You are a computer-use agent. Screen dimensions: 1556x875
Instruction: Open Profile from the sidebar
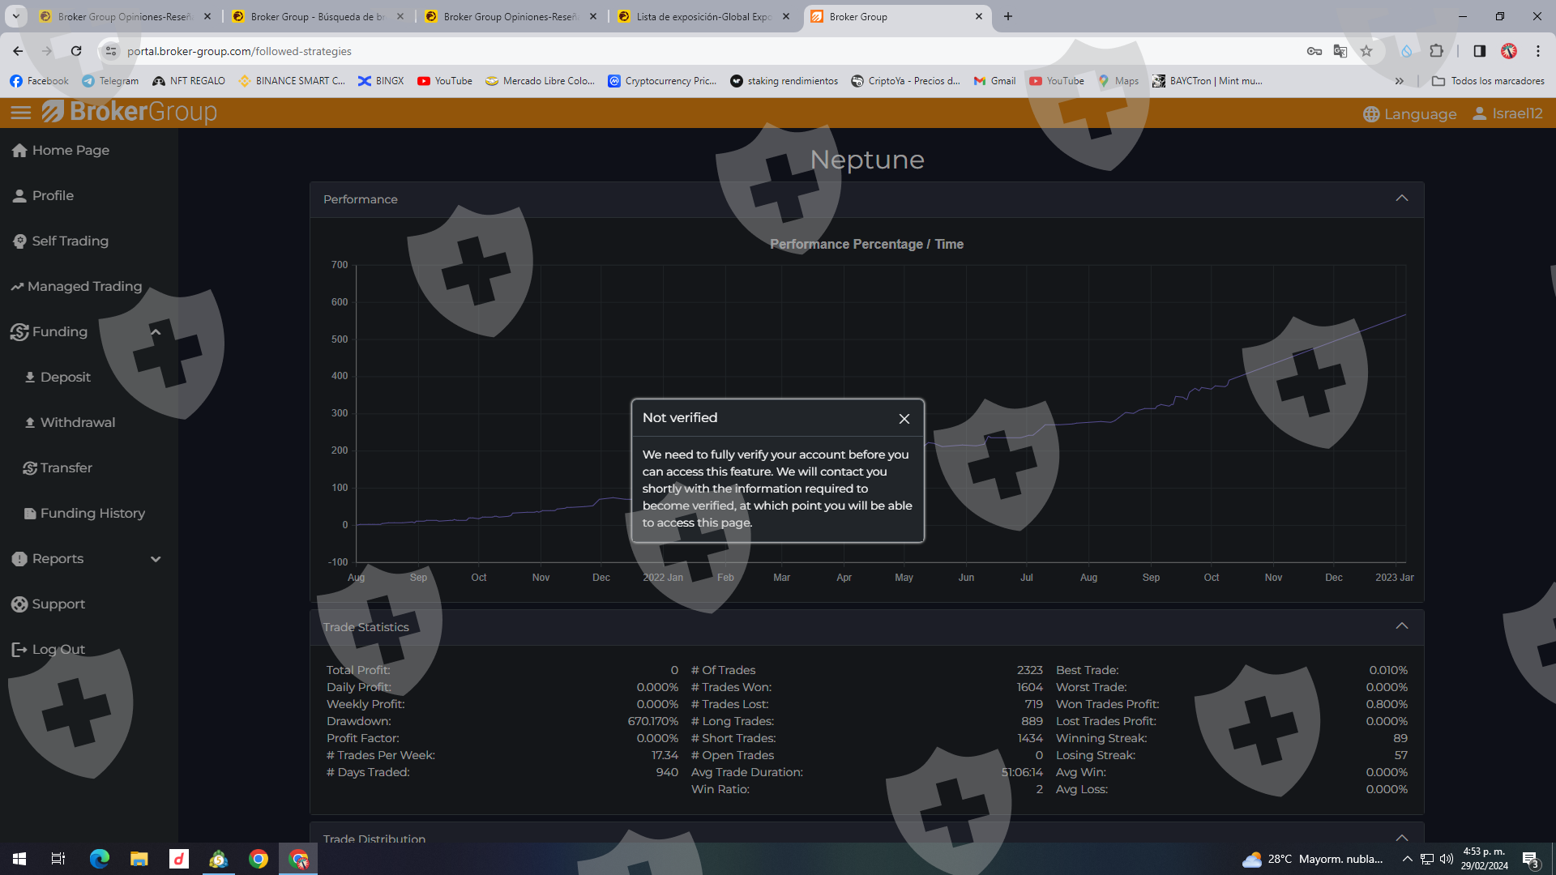[x=52, y=196]
